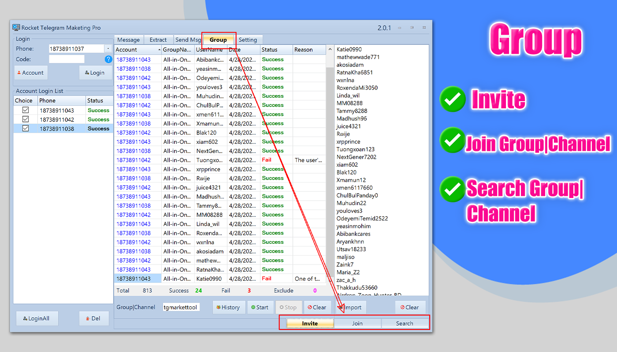Viewport: 617px width, 352px height.
Task: Select the Setting tab
Action: (249, 39)
